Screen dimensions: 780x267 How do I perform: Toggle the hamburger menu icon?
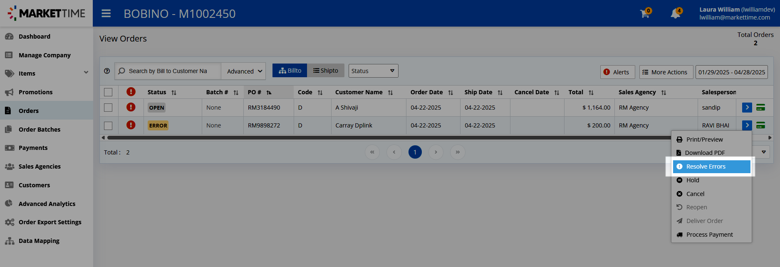106,14
